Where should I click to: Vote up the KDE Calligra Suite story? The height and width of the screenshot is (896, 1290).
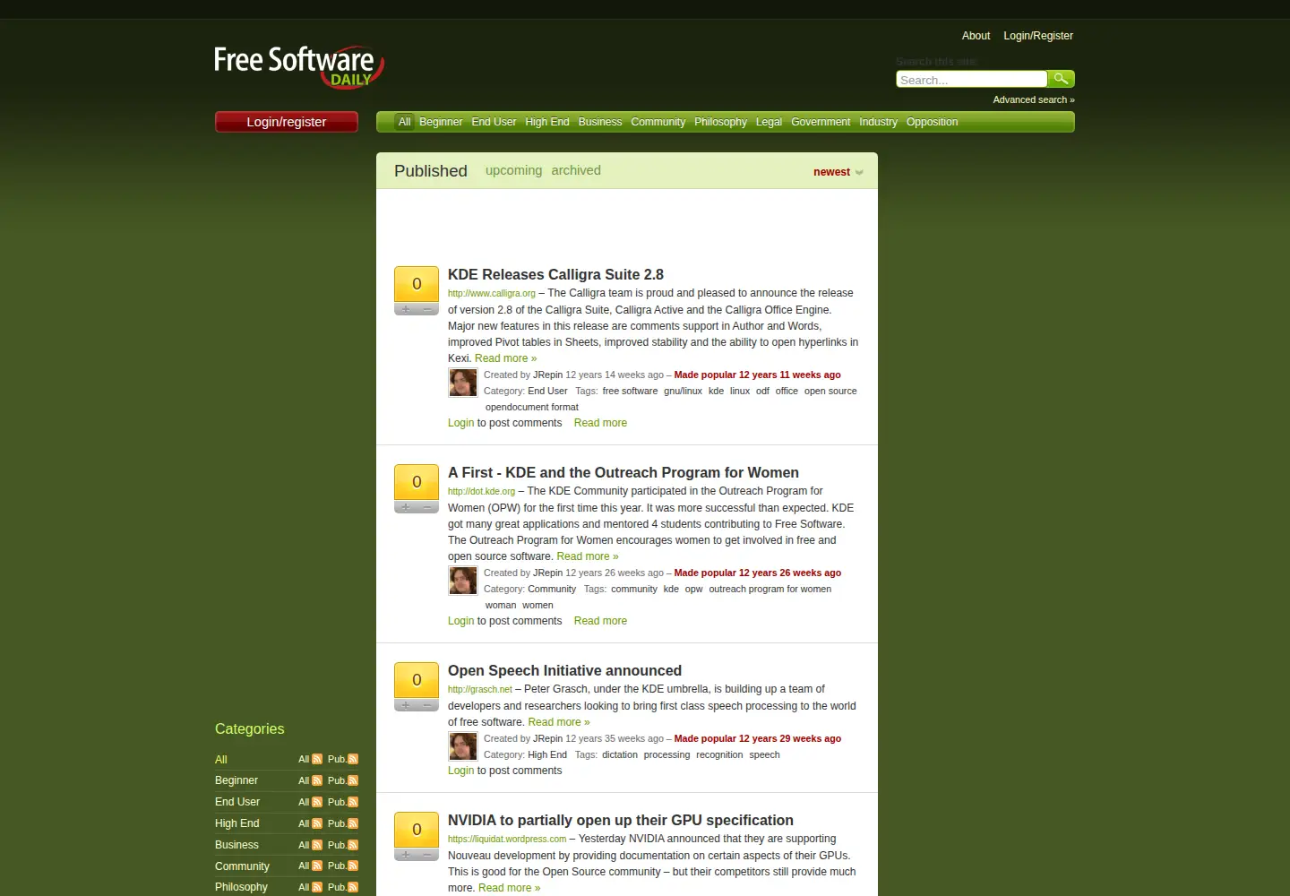[406, 309]
